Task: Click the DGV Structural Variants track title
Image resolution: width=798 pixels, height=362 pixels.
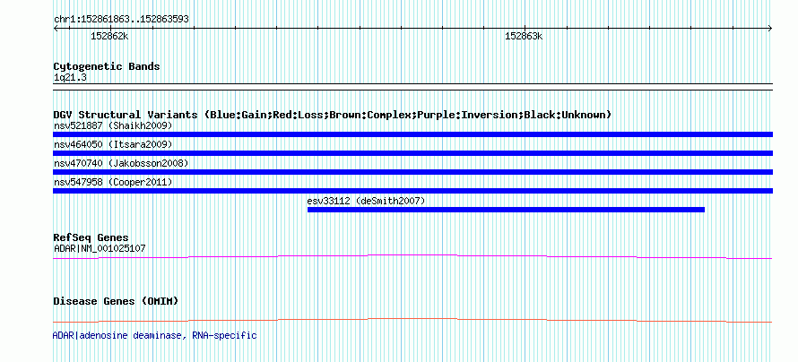Action: [x=333, y=115]
